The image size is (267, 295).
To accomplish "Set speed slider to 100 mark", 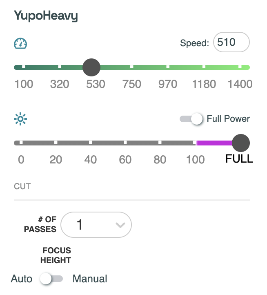I will point(24,67).
